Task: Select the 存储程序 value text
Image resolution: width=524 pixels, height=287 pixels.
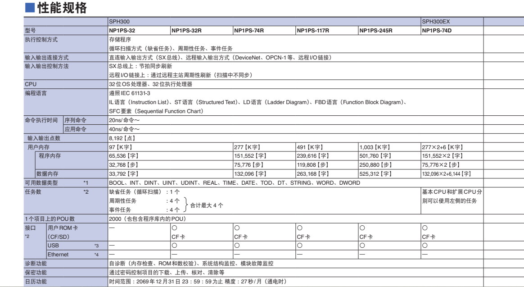Action: [120, 40]
